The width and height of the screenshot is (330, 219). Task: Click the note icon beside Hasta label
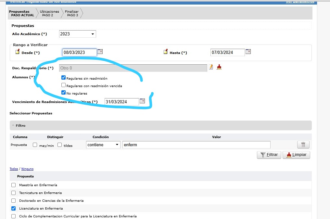tap(166, 52)
